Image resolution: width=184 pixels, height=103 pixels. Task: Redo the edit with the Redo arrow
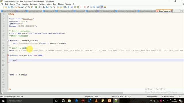point(39,7)
